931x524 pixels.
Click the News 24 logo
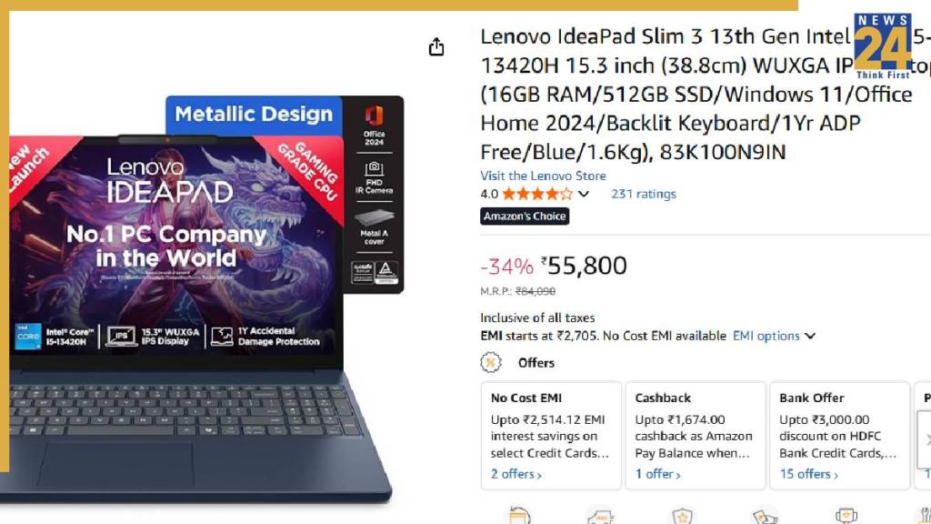[x=882, y=46]
